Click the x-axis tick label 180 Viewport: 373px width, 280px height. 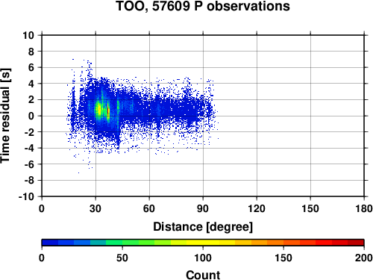point(364,208)
